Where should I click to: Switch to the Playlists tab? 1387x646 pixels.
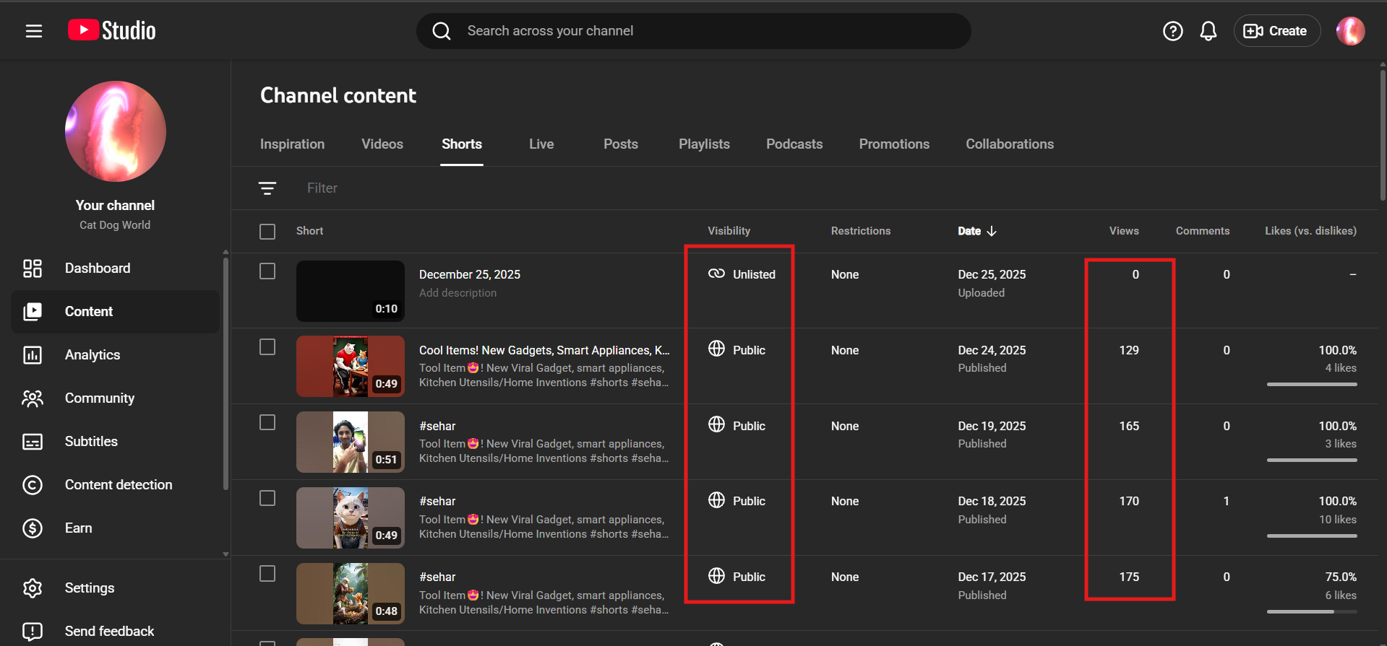point(703,144)
